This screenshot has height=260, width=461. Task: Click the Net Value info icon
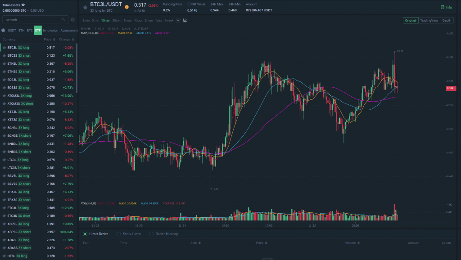tap(189, 4)
